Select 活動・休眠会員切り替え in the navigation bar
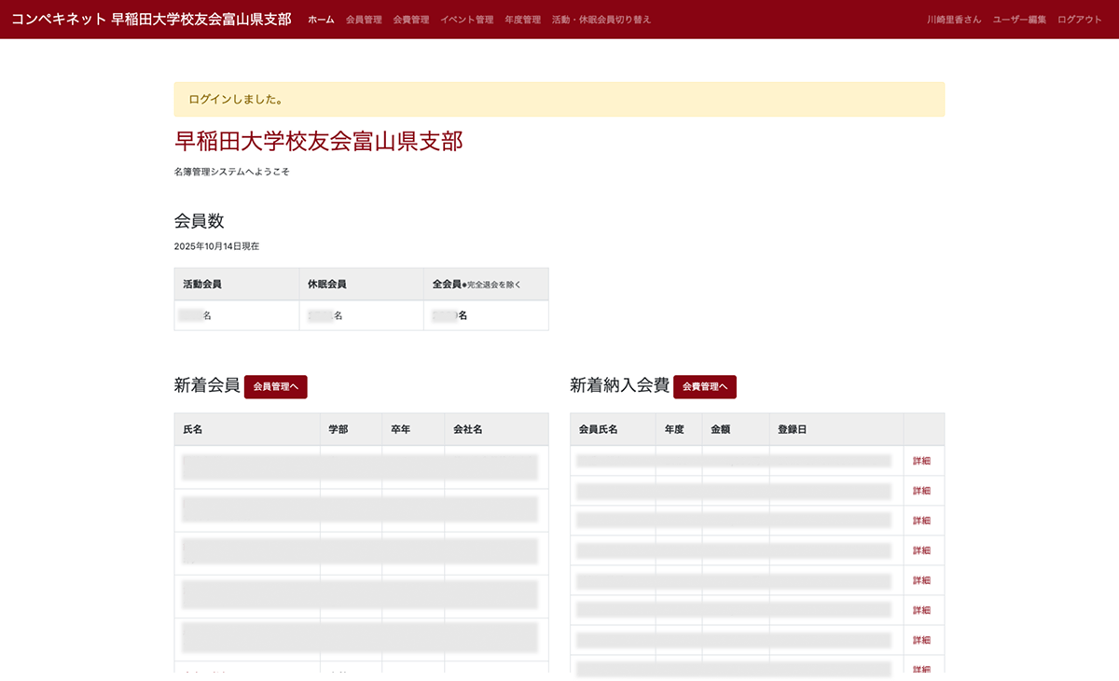 (x=601, y=20)
